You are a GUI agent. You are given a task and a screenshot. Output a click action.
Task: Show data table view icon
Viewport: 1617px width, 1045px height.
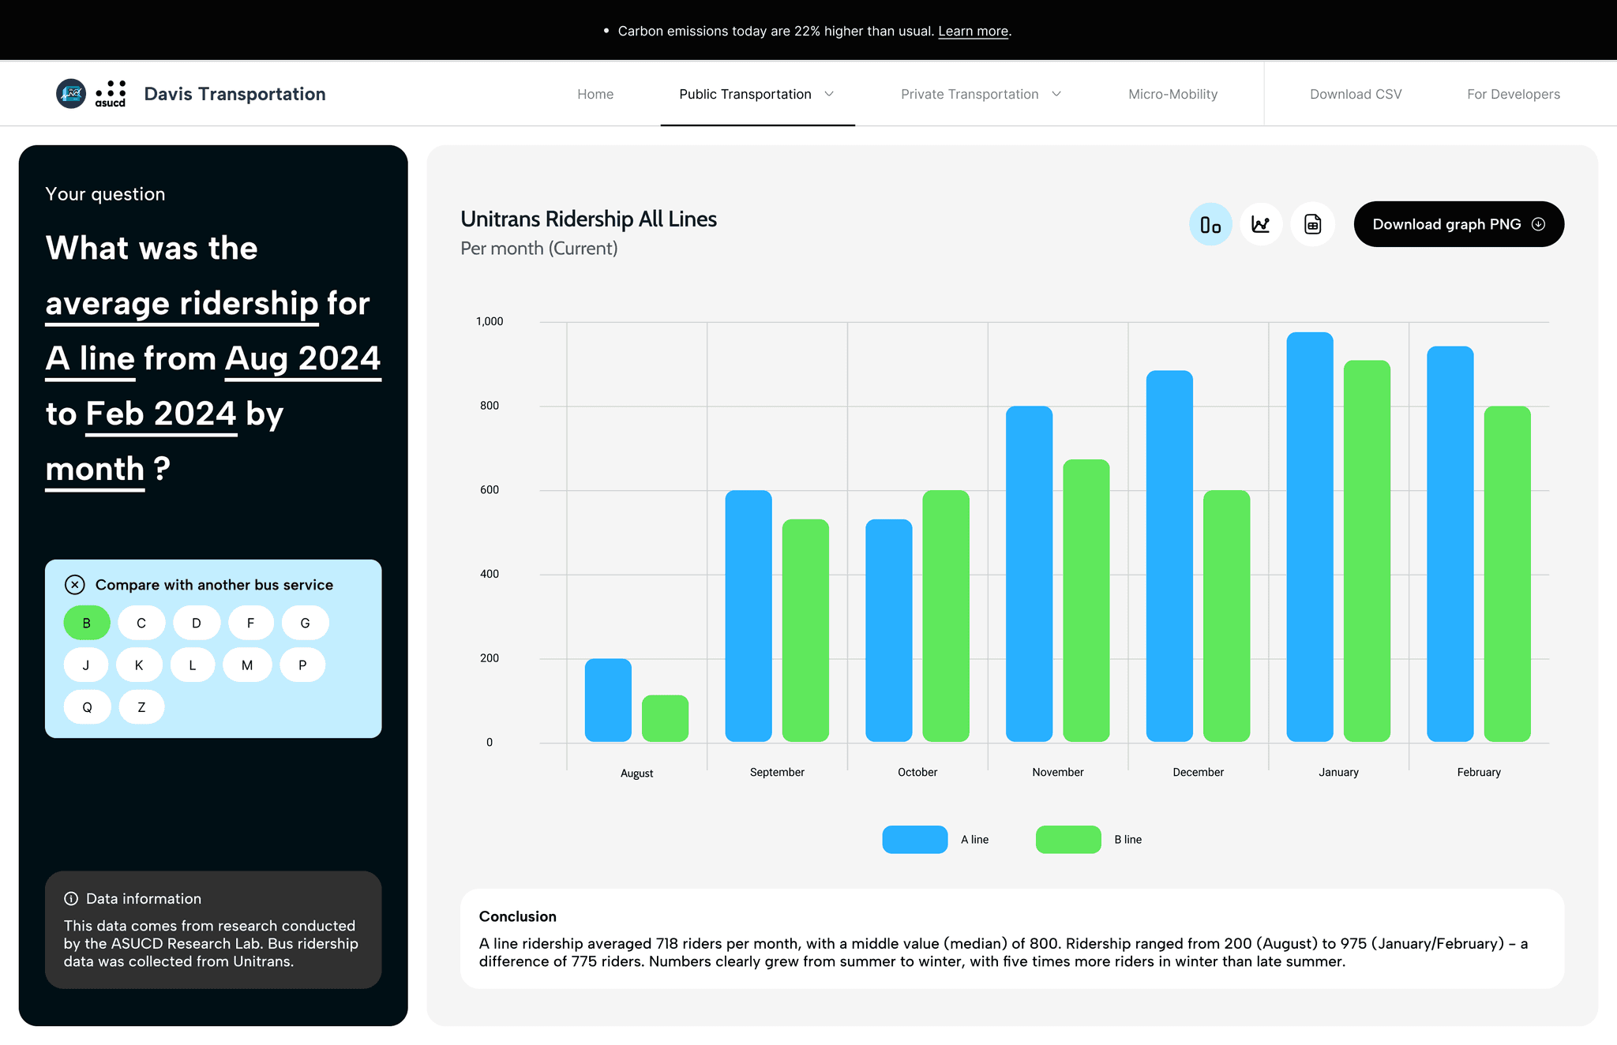click(1312, 225)
